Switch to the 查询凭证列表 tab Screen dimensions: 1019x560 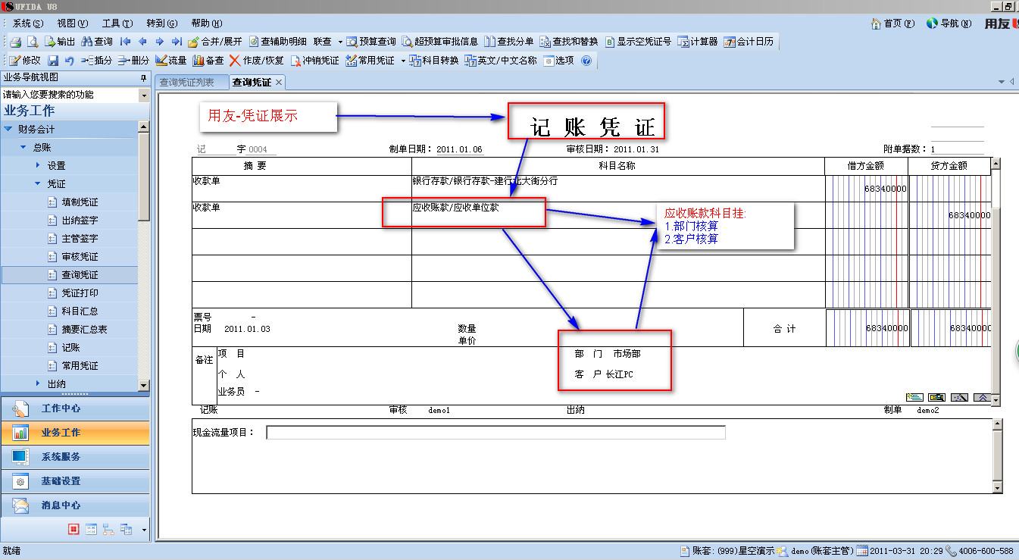tap(186, 82)
